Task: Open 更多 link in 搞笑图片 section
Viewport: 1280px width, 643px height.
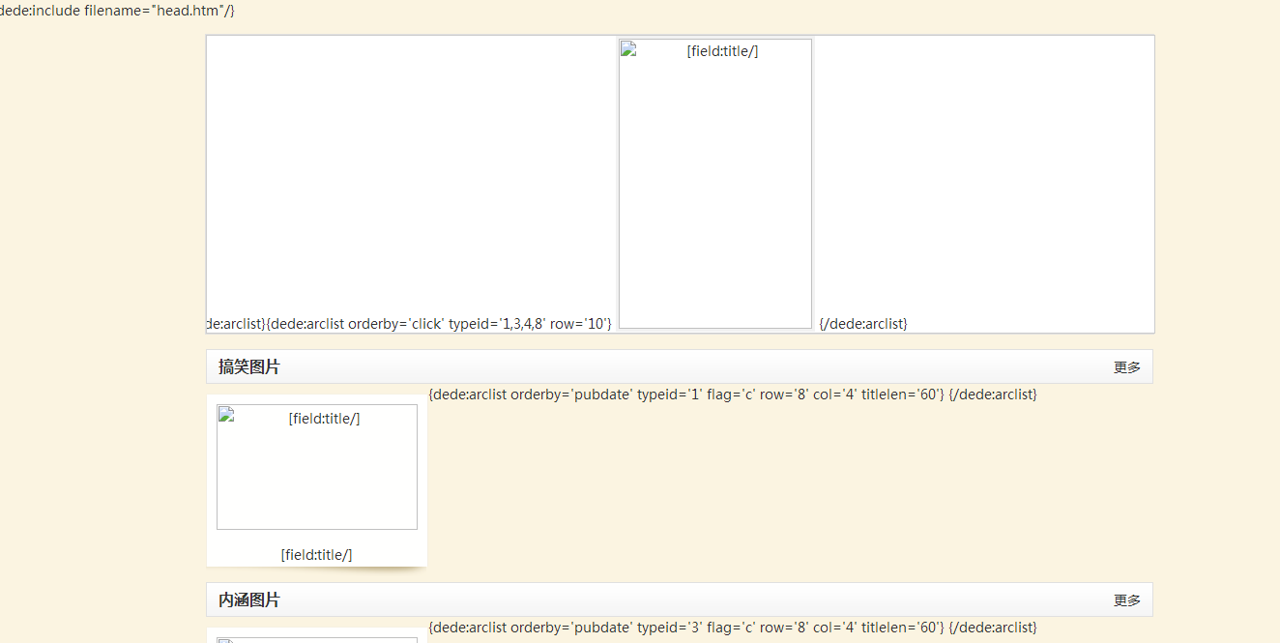Action: click(x=1126, y=367)
